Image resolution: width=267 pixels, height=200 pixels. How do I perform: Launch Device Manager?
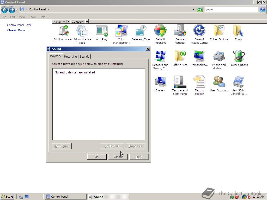(180, 35)
